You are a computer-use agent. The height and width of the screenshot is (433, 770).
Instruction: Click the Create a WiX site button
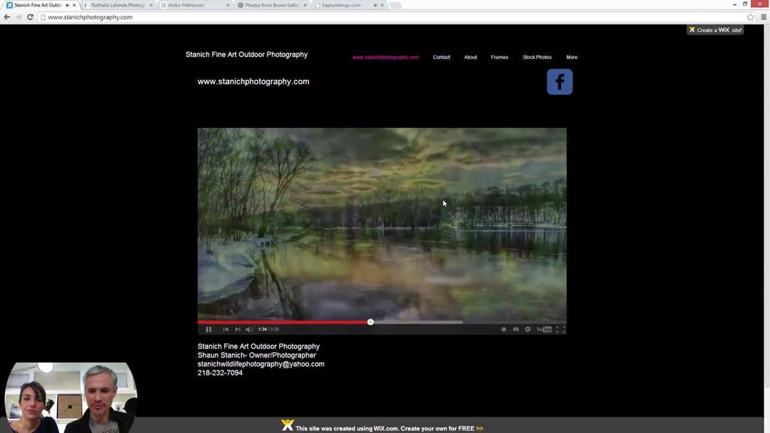pyautogui.click(x=715, y=29)
